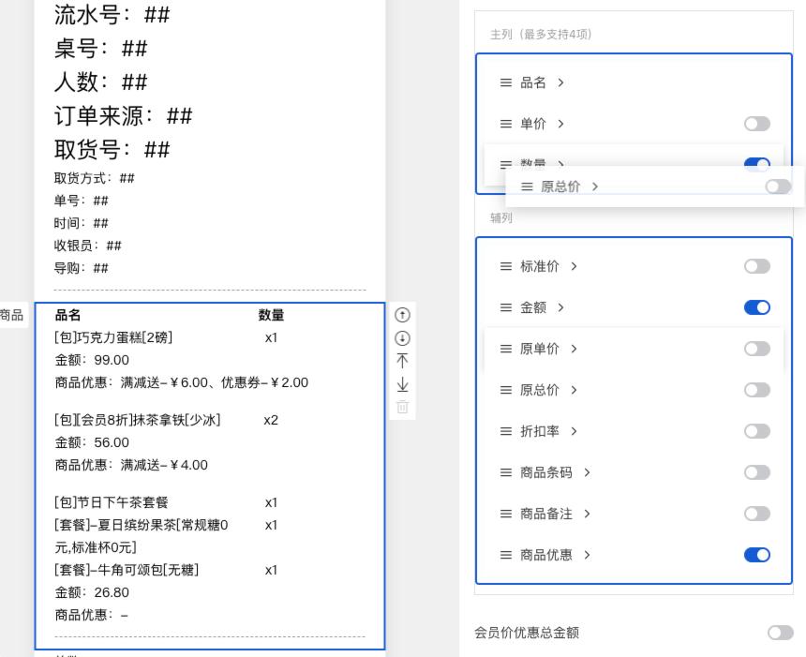Turn off the 商品优惠 toggle

tap(756, 555)
